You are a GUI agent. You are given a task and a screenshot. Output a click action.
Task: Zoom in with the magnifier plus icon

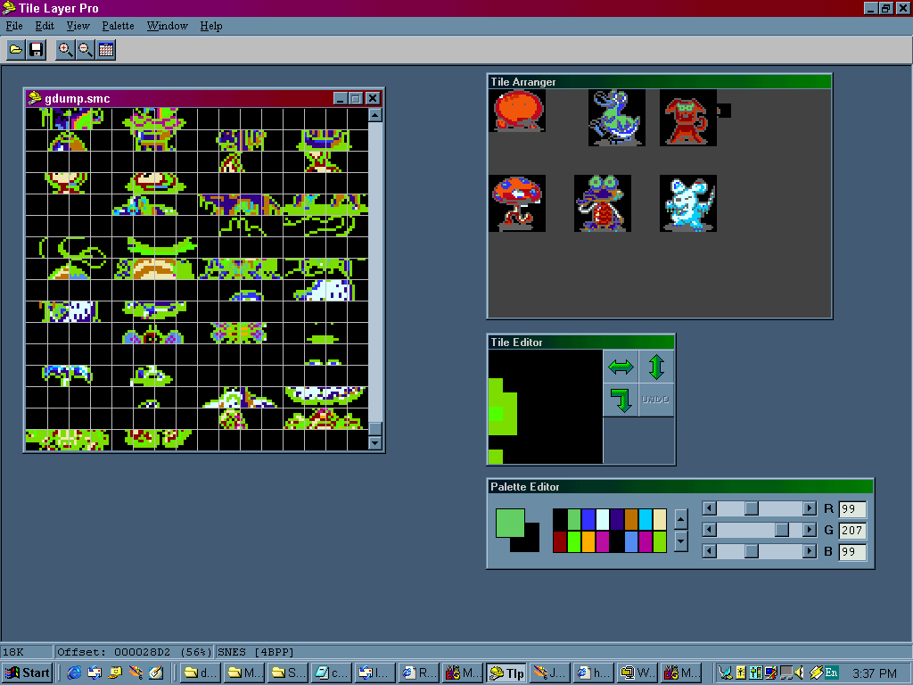(x=65, y=50)
